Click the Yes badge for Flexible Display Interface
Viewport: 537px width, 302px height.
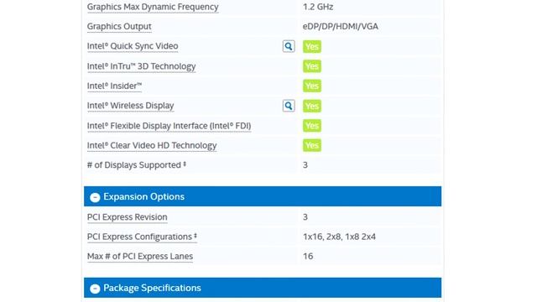coord(312,126)
